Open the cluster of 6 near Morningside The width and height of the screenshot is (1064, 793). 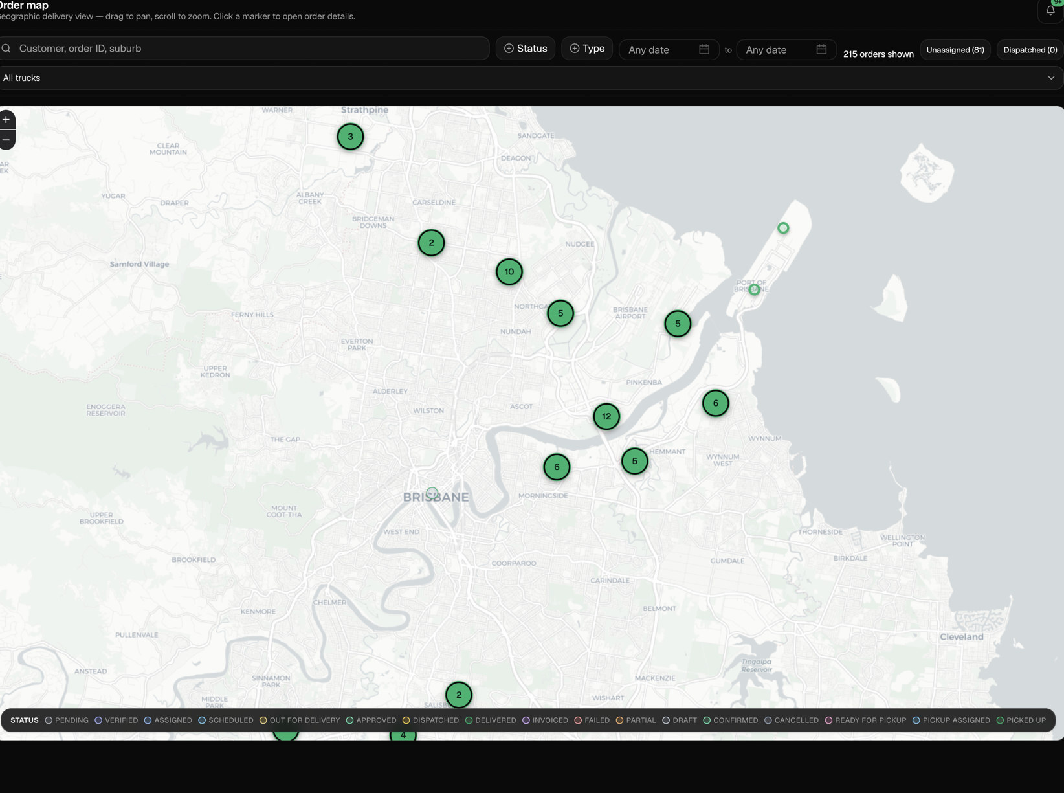(557, 467)
